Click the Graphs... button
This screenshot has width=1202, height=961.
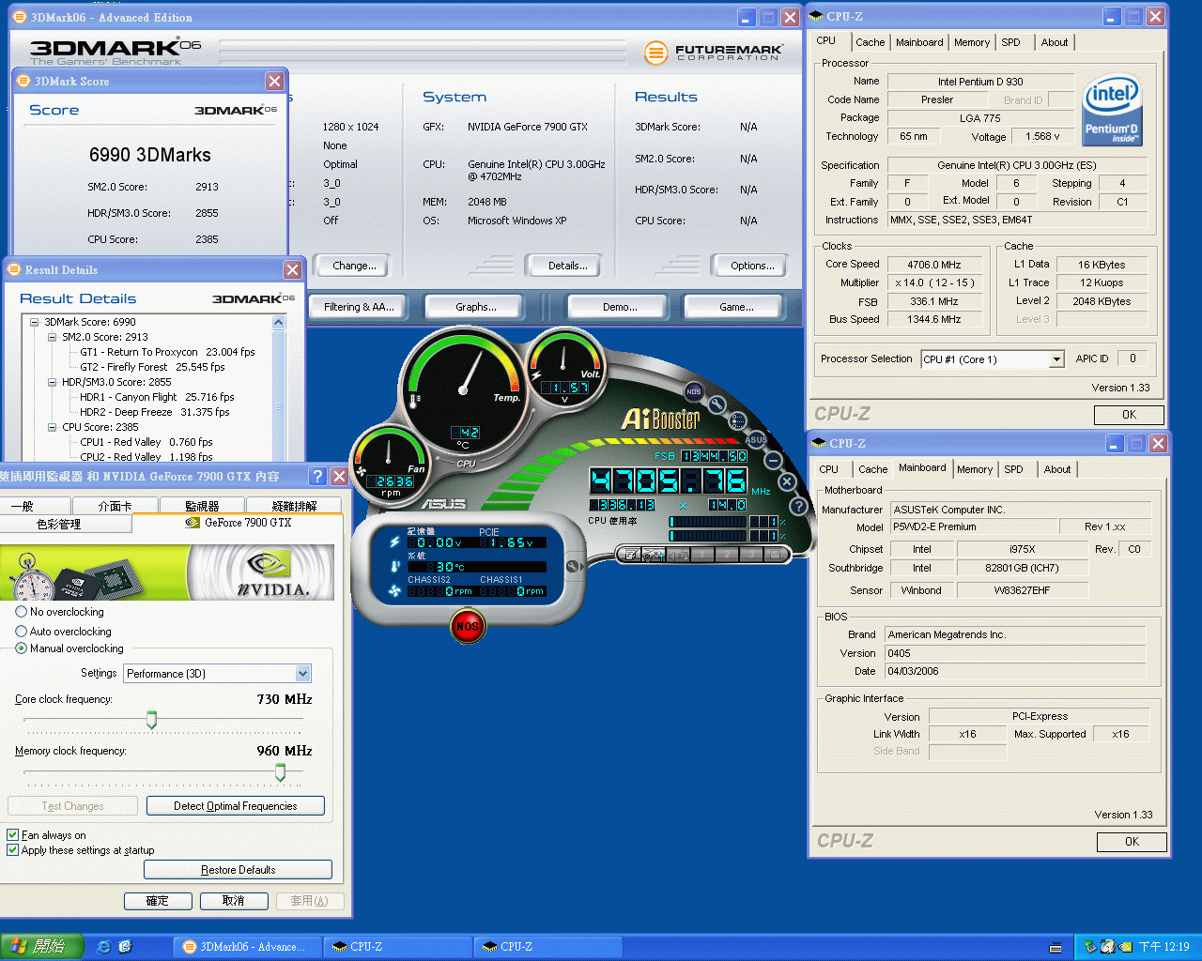coord(476,307)
